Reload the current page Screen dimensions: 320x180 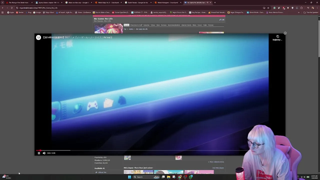pyautogui.click(x=11, y=8)
